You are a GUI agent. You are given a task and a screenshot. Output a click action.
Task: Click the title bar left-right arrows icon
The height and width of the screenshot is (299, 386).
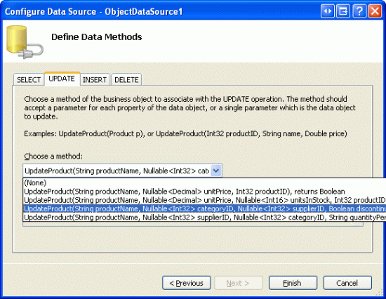[x=328, y=11]
